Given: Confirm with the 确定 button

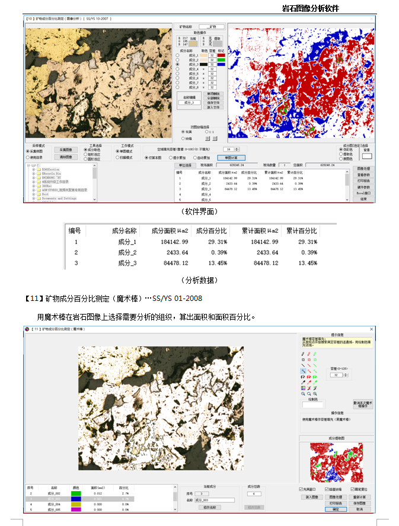Looking at the screenshot, I should [336, 509].
